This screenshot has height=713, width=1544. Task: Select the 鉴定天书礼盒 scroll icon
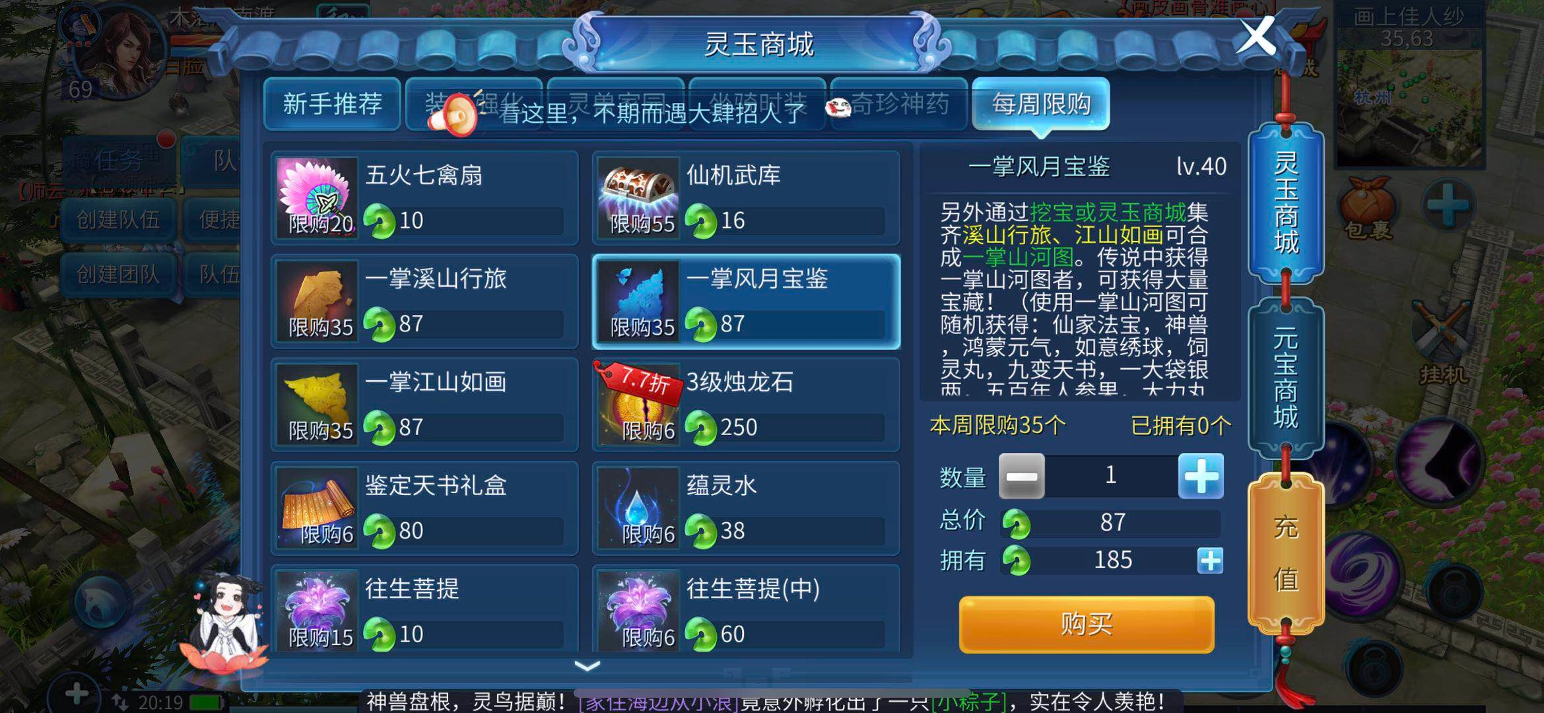(317, 508)
